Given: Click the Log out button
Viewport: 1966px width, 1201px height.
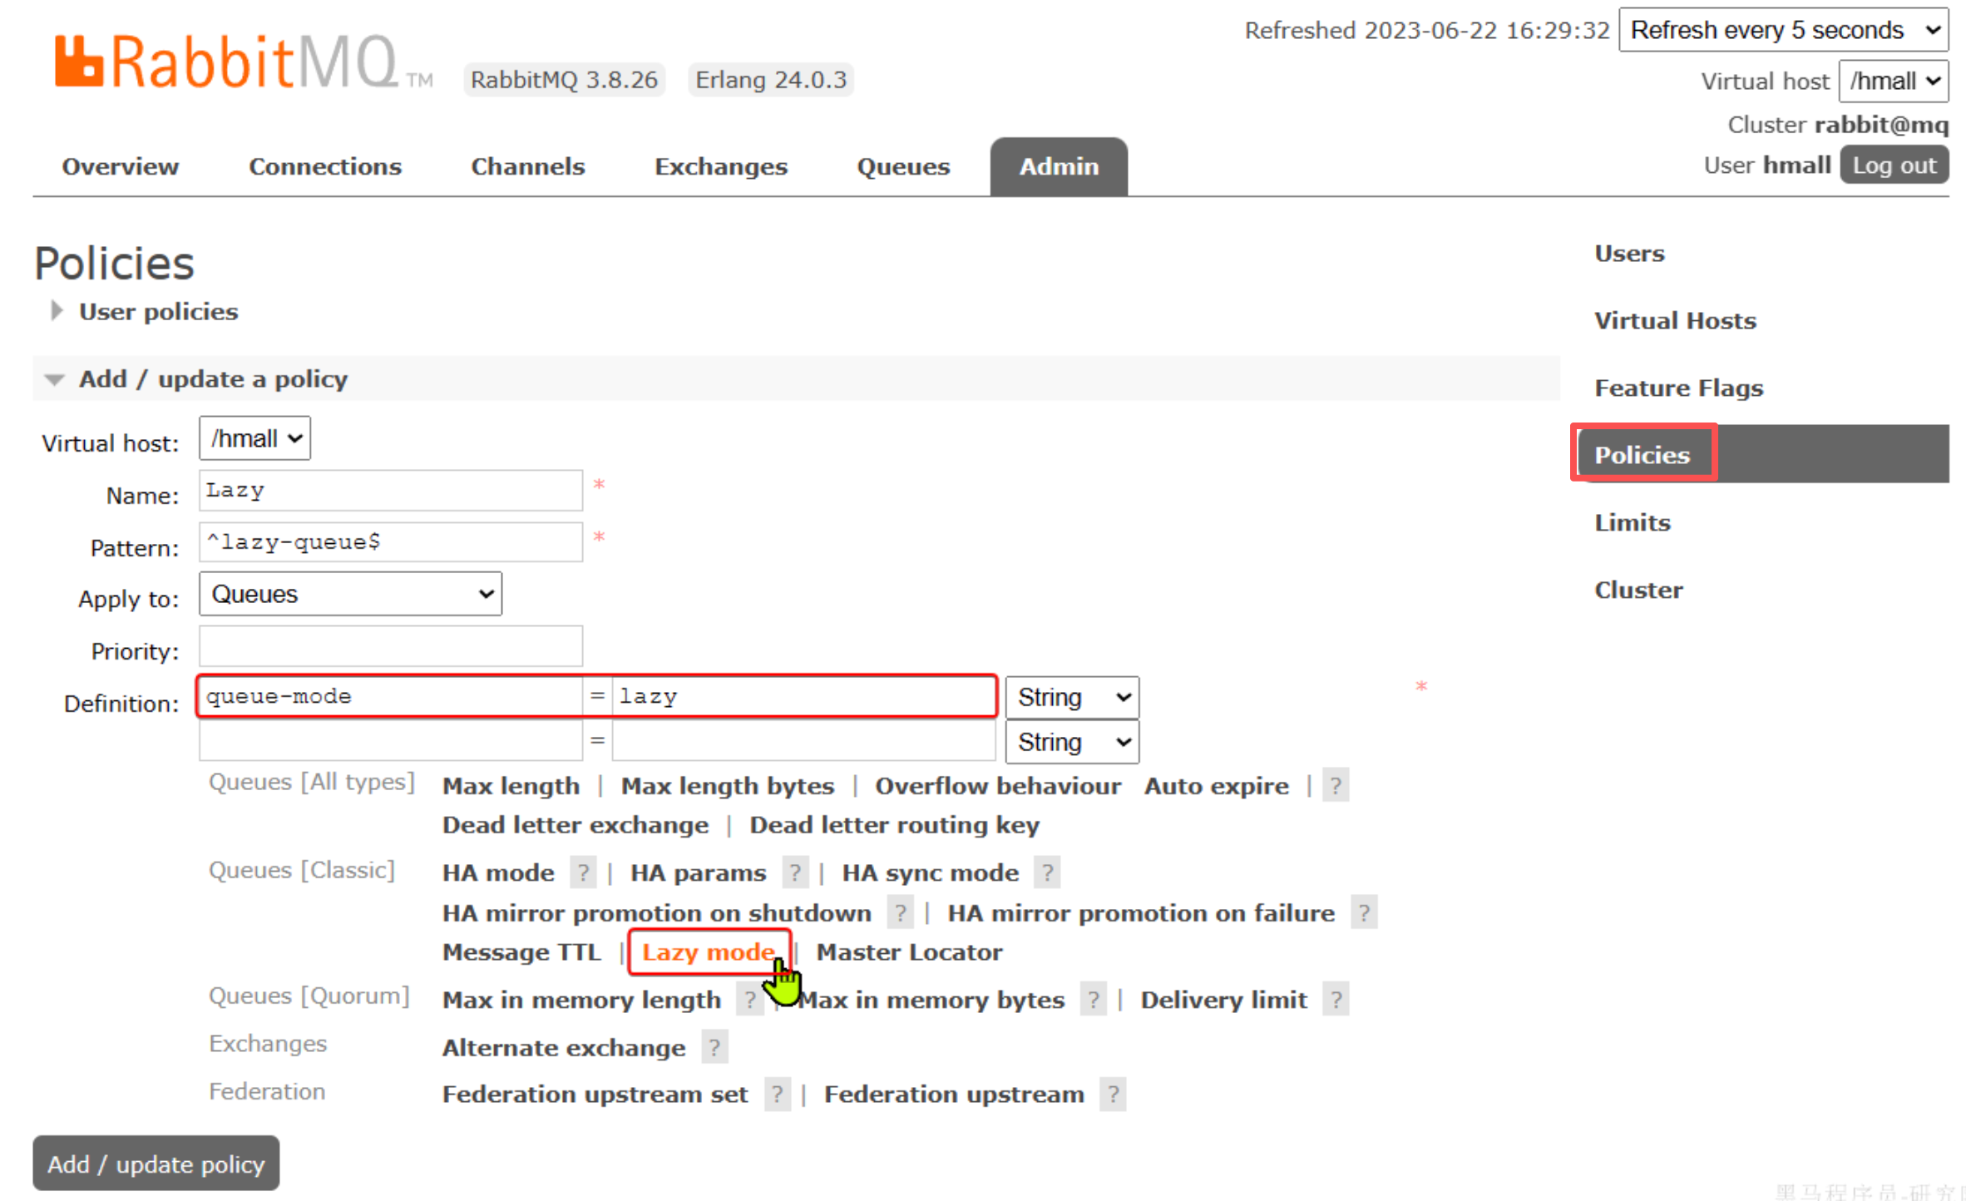Looking at the screenshot, I should [x=1894, y=165].
